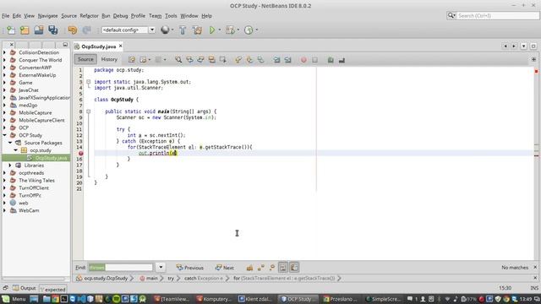
Task: Click the New Project toolbar icon
Action: coord(25,30)
